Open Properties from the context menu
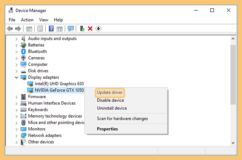 (107, 129)
